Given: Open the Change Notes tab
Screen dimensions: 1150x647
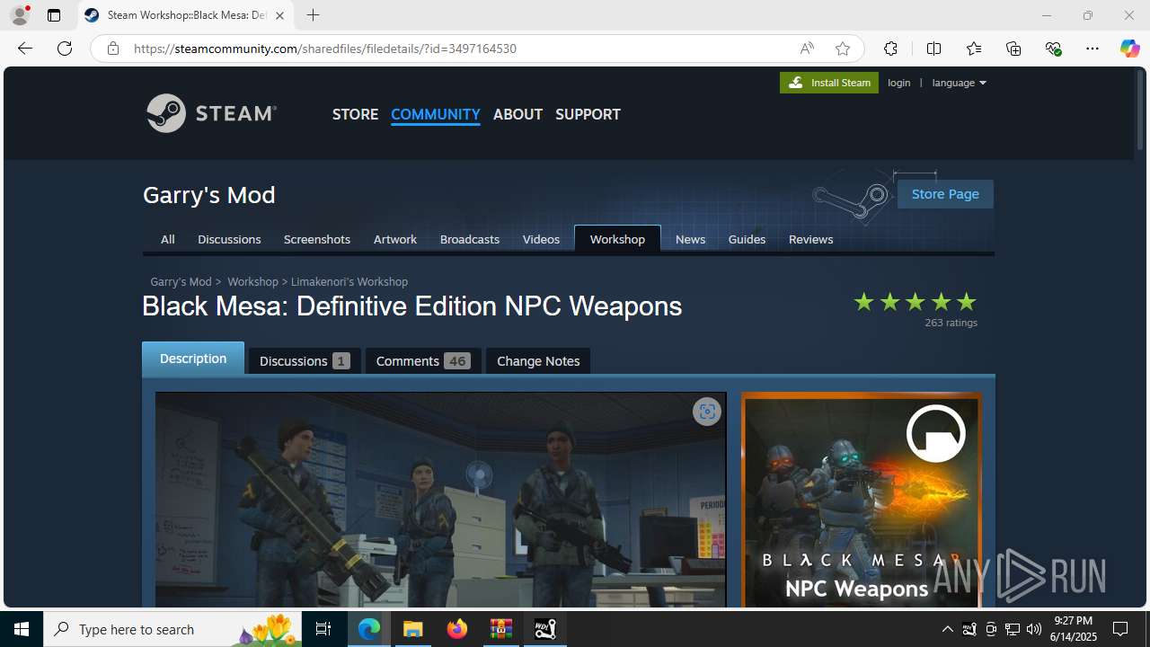Looking at the screenshot, I should click(x=538, y=360).
